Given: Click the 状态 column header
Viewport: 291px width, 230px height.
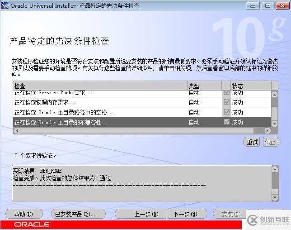Looking at the screenshot, I should tap(251, 86).
